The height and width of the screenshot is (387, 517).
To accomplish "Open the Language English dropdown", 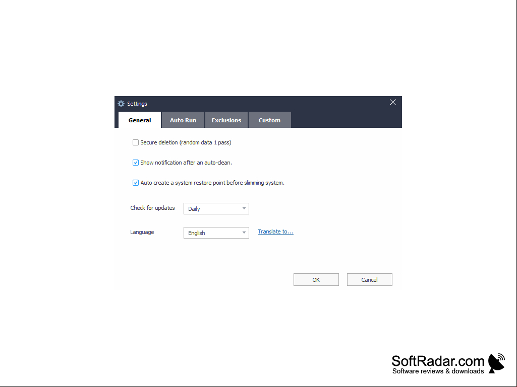I will pyautogui.click(x=216, y=233).
